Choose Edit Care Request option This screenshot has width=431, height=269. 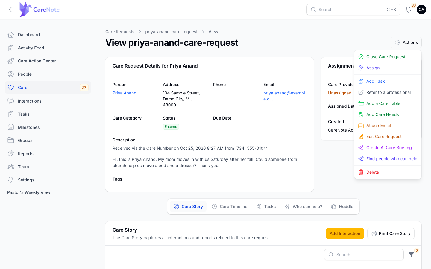click(388, 137)
